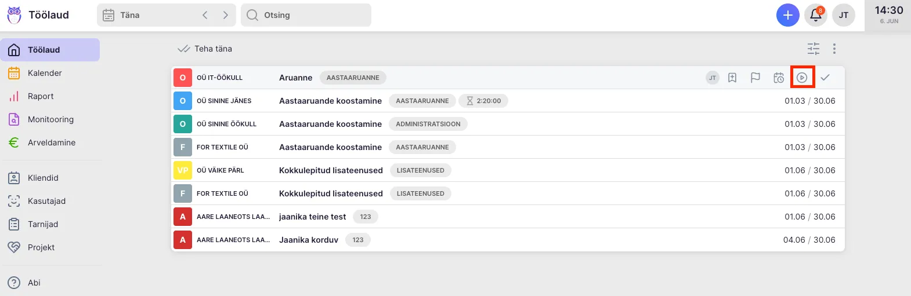Viewport: 911px width, 296px height.
Task: Go to the previous day arrow
Action: [x=205, y=15]
